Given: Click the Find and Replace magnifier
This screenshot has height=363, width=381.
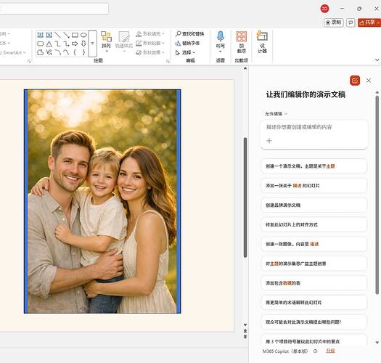Looking at the screenshot, I should (x=178, y=33).
